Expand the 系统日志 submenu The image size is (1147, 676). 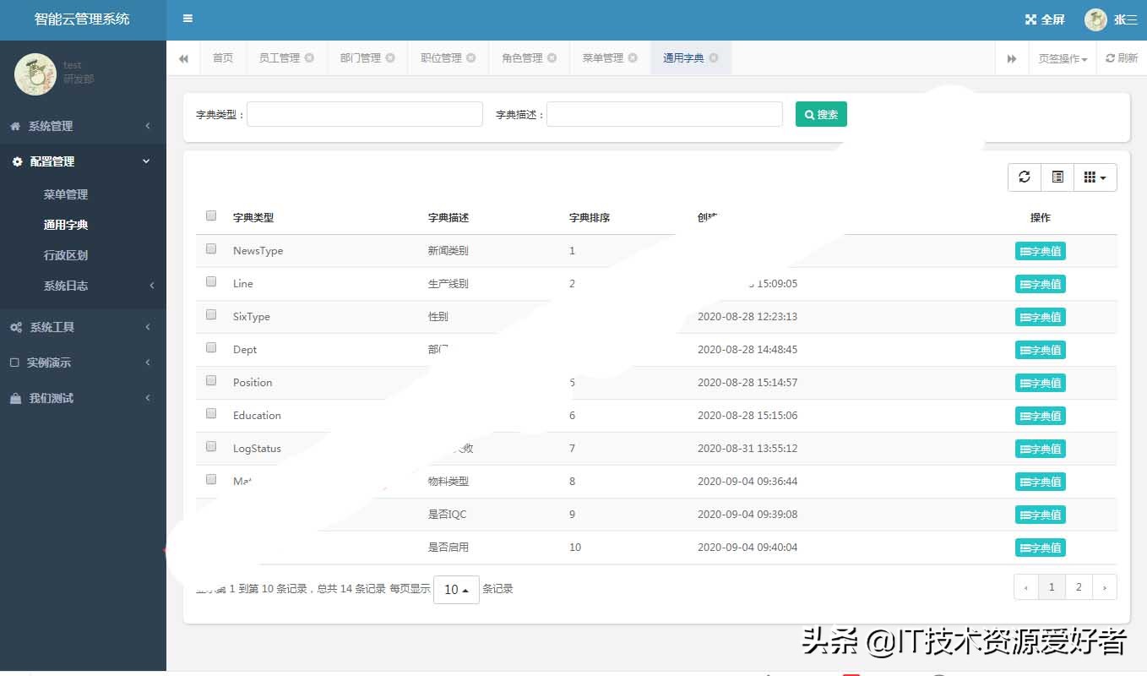pyautogui.click(x=83, y=286)
